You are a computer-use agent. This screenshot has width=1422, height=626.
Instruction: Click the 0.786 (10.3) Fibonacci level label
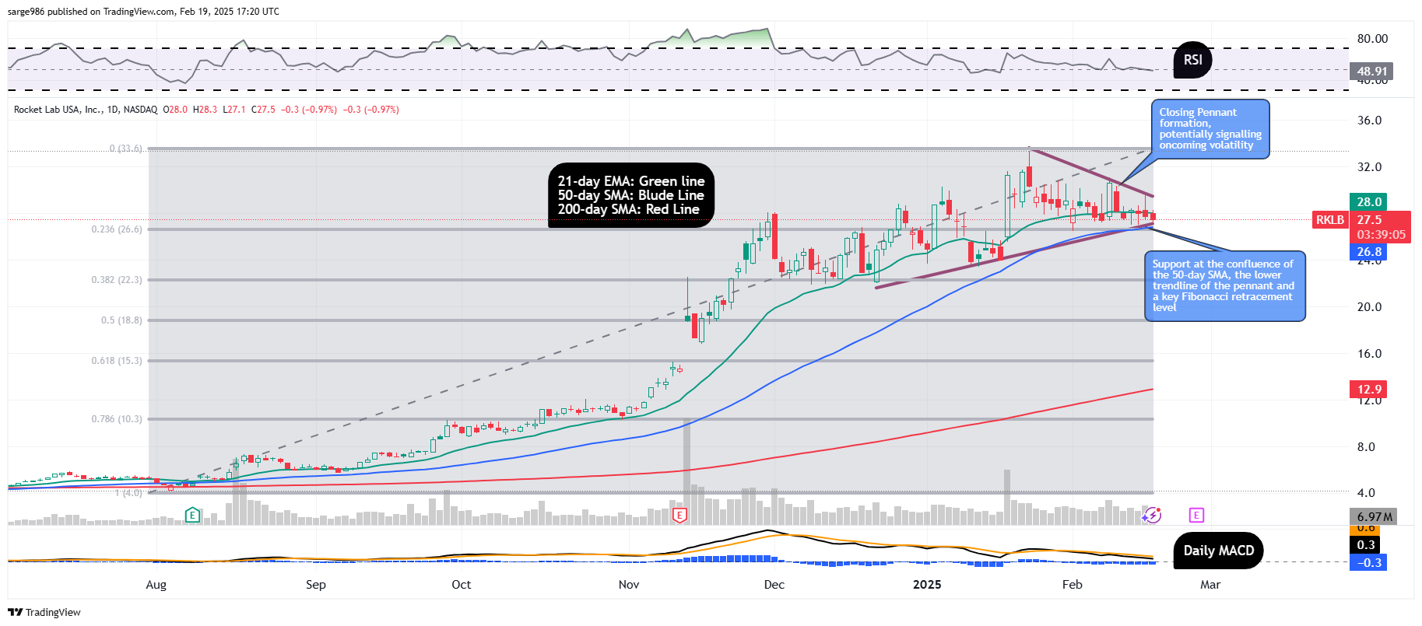pos(117,419)
